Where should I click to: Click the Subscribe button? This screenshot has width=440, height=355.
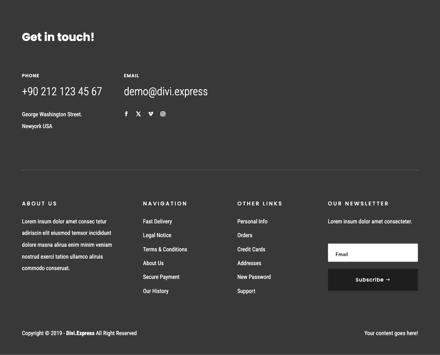[x=372, y=280]
